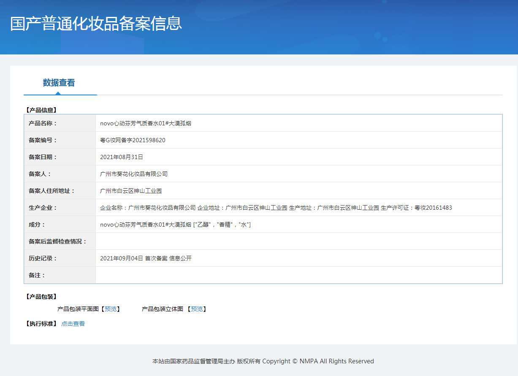Click the 【执行标准】 label
Image resolution: width=518 pixels, height=376 pixels.
click(x=41, y=324)
